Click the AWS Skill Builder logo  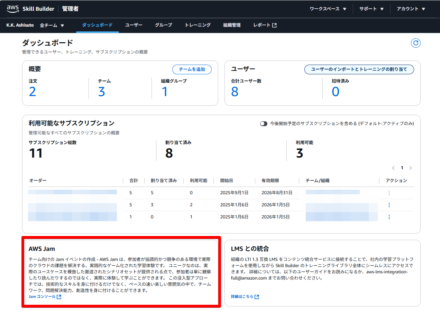coord(30,9)
